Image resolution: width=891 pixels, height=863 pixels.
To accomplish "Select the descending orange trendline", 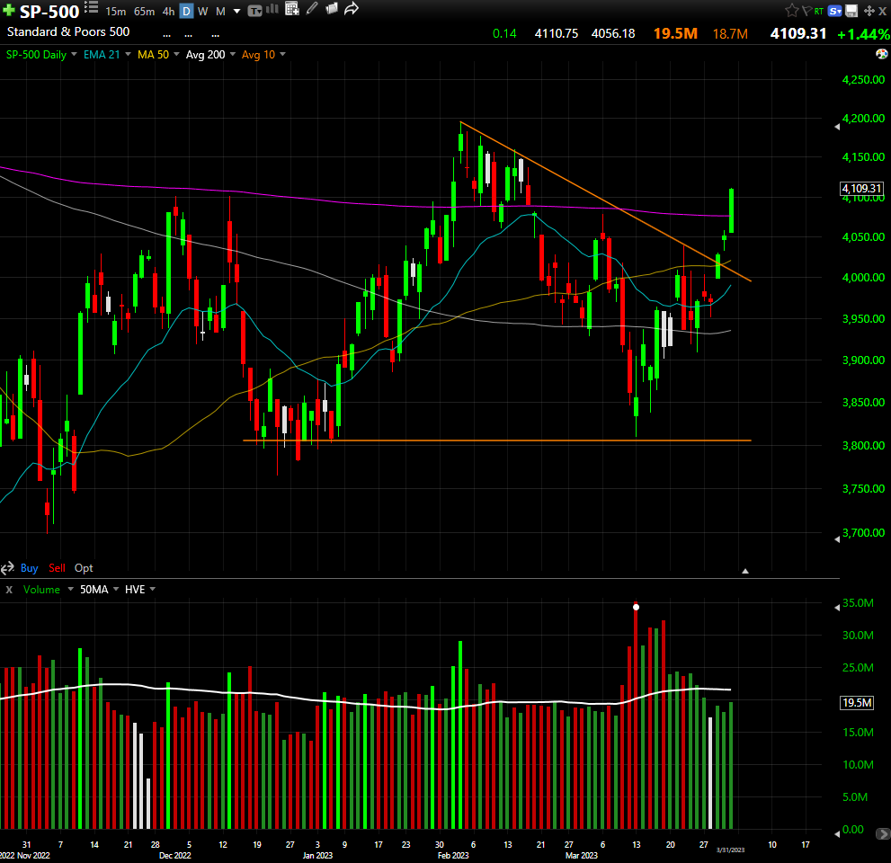I will click(605, 201).
